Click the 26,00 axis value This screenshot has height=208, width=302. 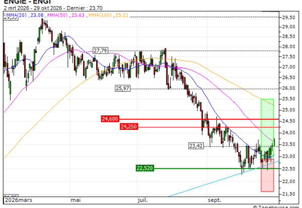[x=289, y=88]
